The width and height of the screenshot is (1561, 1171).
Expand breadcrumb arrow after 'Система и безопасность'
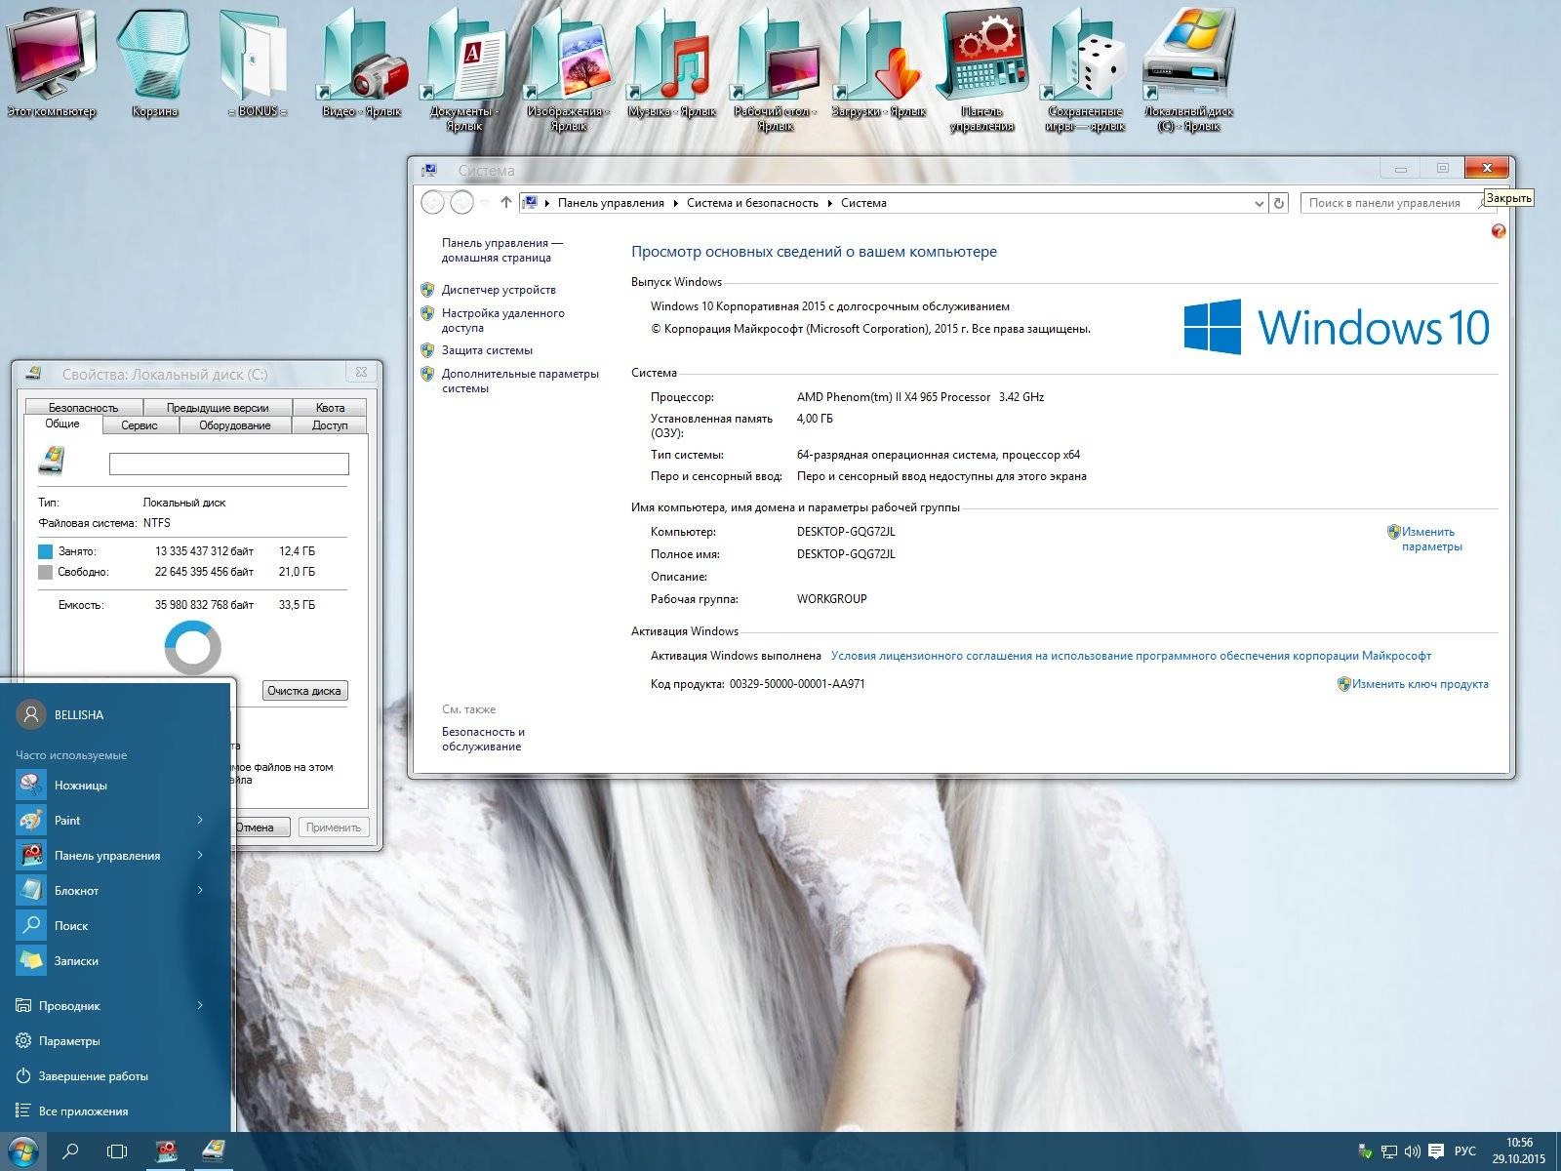[830, 203]
